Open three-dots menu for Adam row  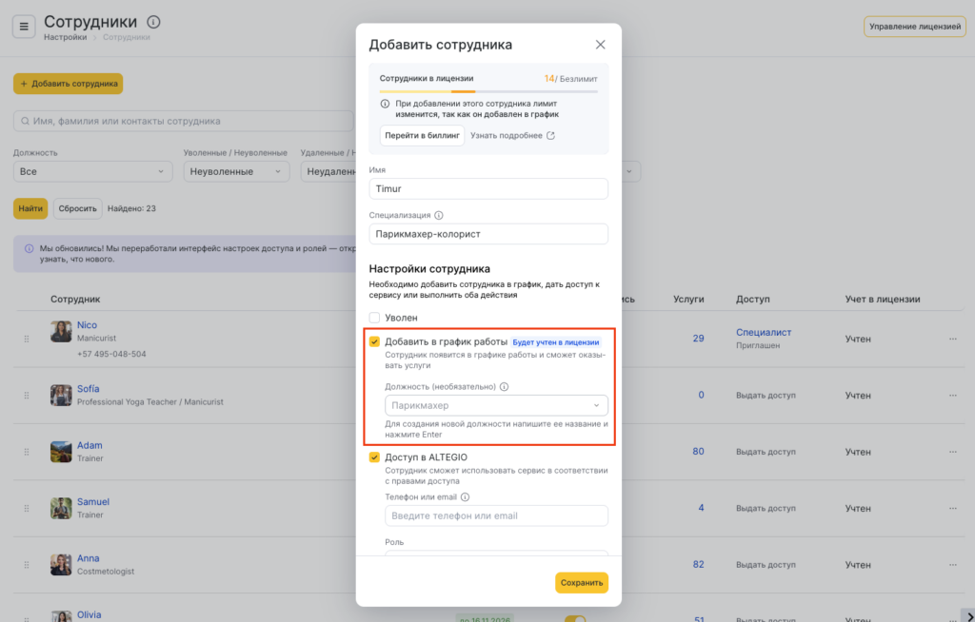coord(952,452)
